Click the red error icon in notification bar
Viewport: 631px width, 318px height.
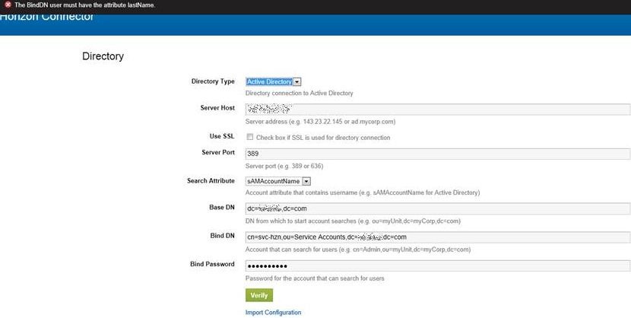point(8,5)
